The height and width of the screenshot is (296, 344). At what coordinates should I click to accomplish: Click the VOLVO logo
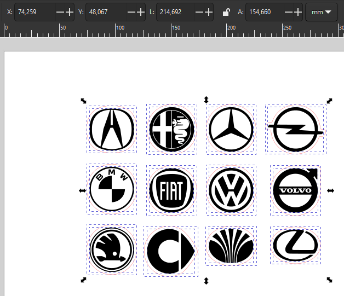(x=295, y=190)
